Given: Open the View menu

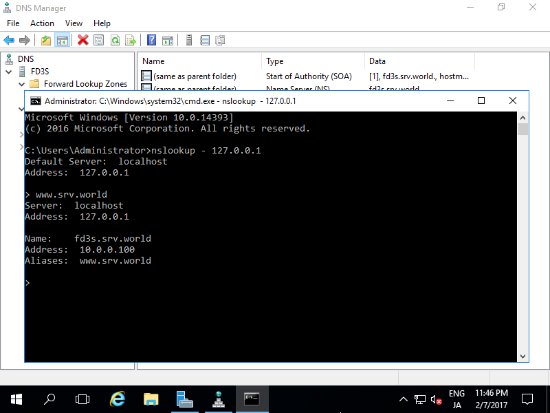Looking at the screenshot, I should tap(74, 23).
